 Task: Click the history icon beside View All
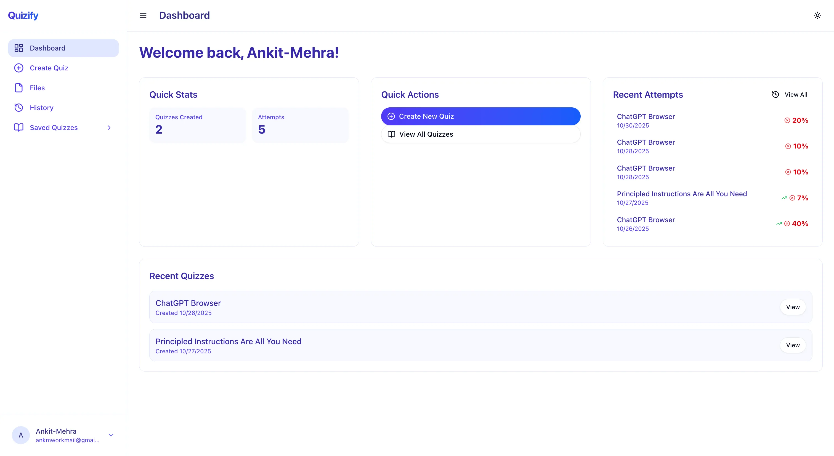(776, 94)
